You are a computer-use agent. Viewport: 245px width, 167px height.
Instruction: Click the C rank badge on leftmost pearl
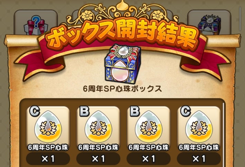(35, 111)
